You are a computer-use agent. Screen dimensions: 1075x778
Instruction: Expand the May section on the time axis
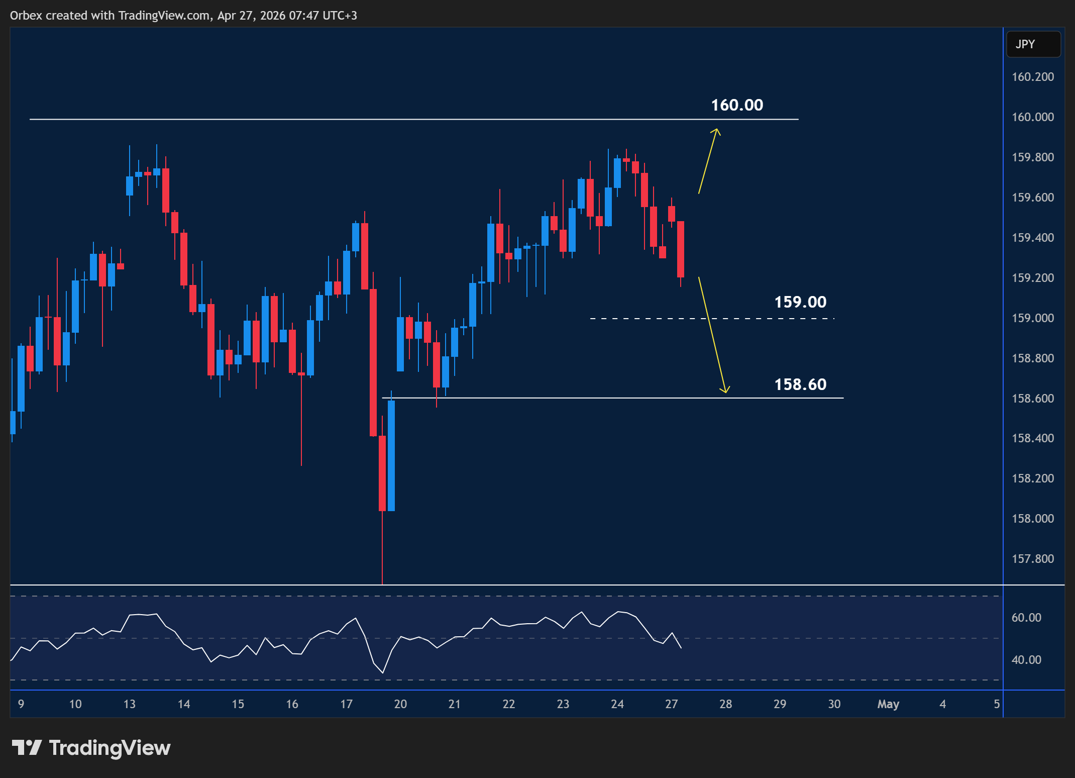click(888, 704)
